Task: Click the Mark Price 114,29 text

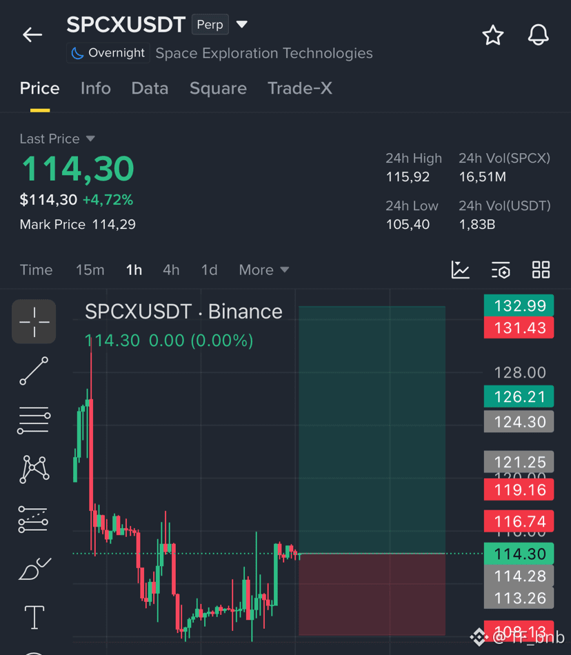Action: 78,224
